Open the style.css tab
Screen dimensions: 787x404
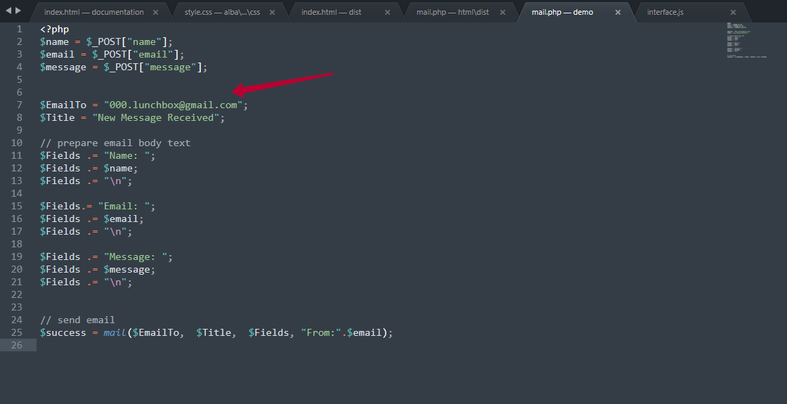(x=221, y=13)
